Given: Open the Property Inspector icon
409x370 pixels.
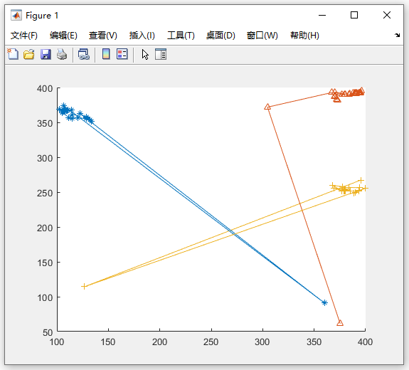Looking at the screenshot, I should (x=161, y=54).
